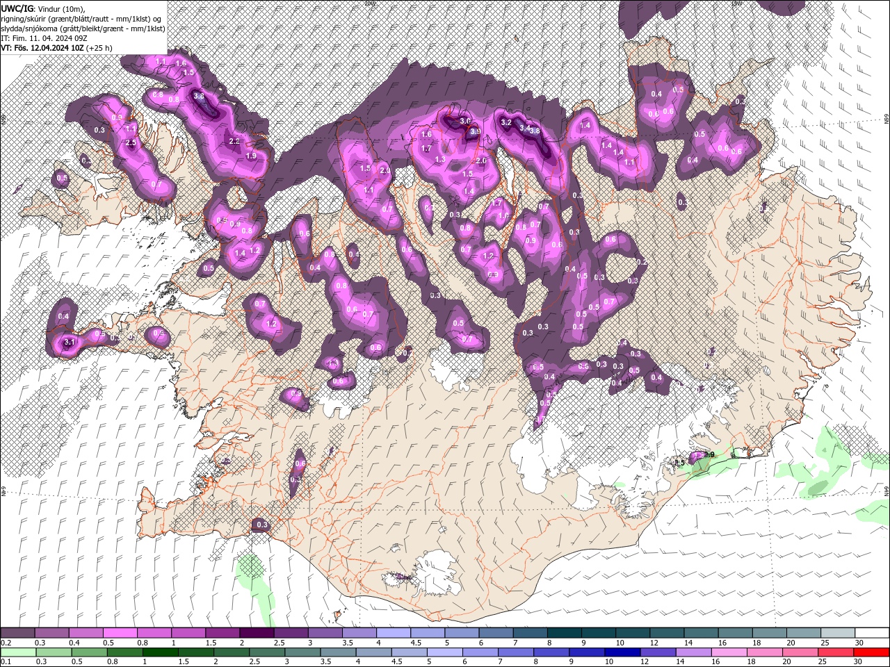Screen dimensions: 890x667
Task: Click the lower-row violet swatch labeled 12
Action: coord(658,652)
